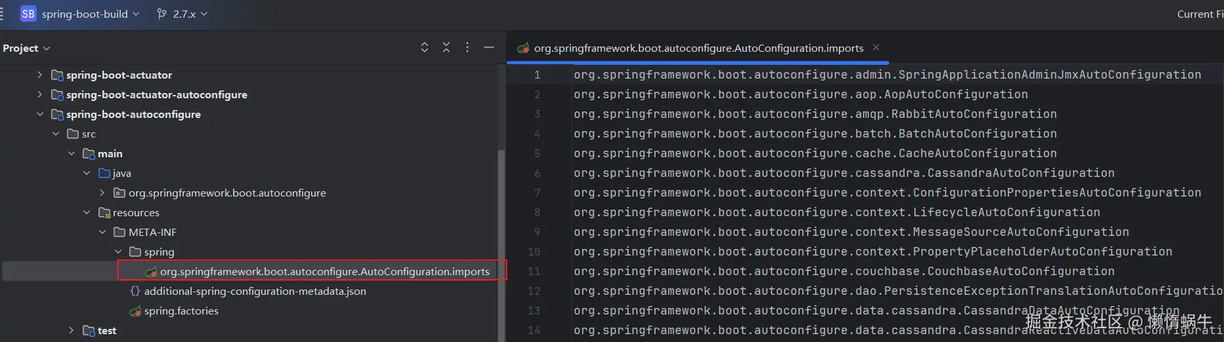The image size is (1224, 342).
Task: Expand the spring-boot-actuator module
Action: (39, 75)
